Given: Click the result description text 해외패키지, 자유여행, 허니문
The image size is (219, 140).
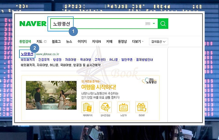Looking at the screenshot, I should tap(61, 65).
